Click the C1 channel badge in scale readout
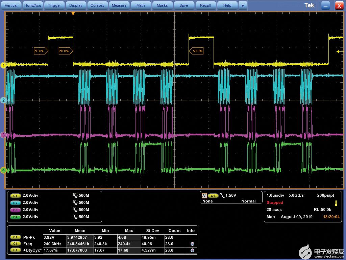The height and width of the screenshot is (260, 346). click(15, 196)
